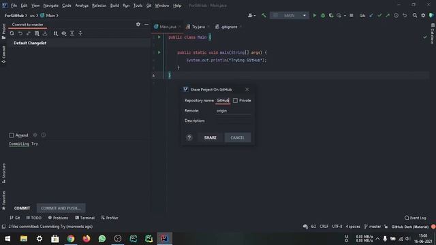The height and width of the screenshot is (245, 436).
Task: Open the MAIN run configuration dropdown
Action: [x=289, y=16]
